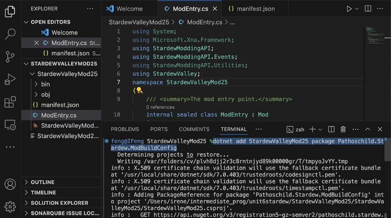Click 'internal sealed class ModEntry' line
This screenshot has height=218, width=391.
[207, 115]
